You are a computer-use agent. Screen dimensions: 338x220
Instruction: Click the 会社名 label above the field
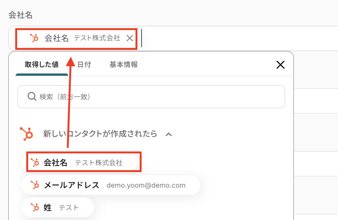click(x=21, y=15)
